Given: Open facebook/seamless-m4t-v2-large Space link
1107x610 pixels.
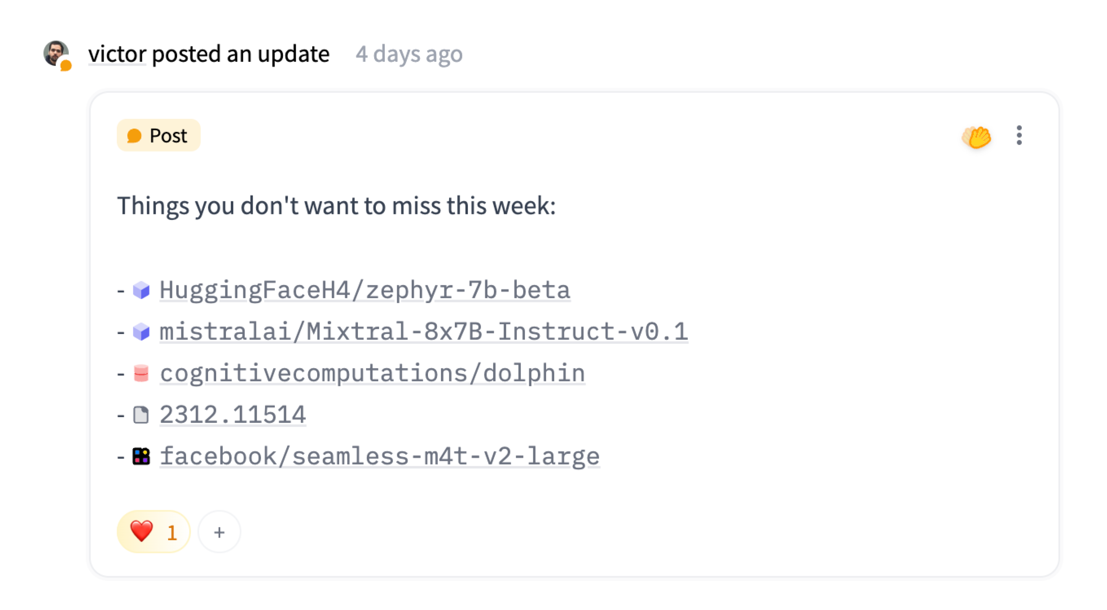Looking at the screenshot, I should 380,456.
